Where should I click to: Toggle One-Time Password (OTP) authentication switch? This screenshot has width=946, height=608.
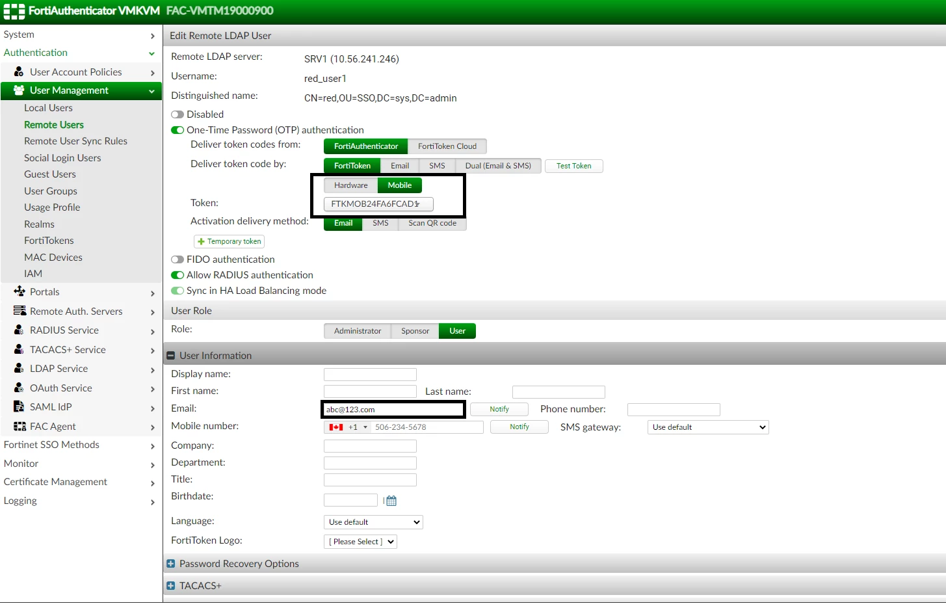(177, 130)
